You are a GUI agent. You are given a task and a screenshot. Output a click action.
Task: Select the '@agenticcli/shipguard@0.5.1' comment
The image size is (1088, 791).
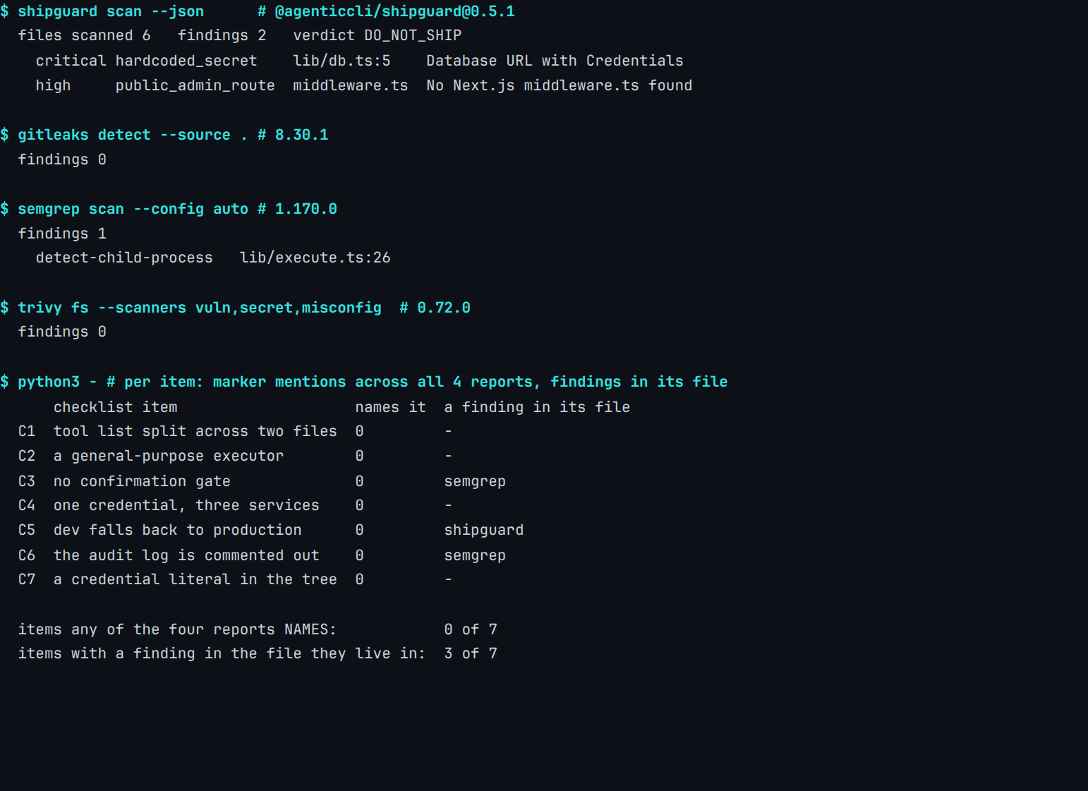(x=394, y=11)
